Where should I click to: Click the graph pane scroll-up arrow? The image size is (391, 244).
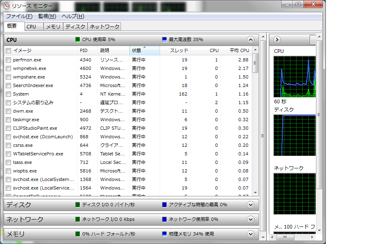coord(319,37)
